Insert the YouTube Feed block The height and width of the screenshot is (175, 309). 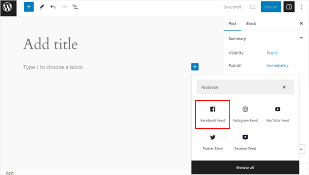(x=278, y=115)
